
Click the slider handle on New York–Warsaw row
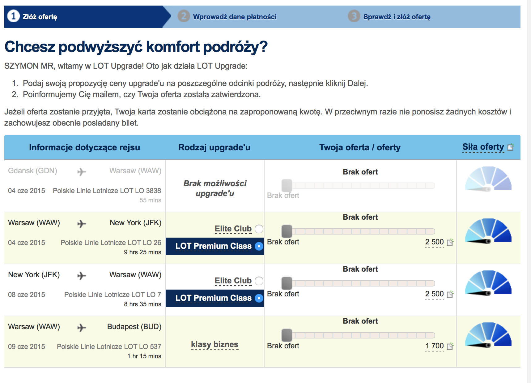[x=287, y=283]
